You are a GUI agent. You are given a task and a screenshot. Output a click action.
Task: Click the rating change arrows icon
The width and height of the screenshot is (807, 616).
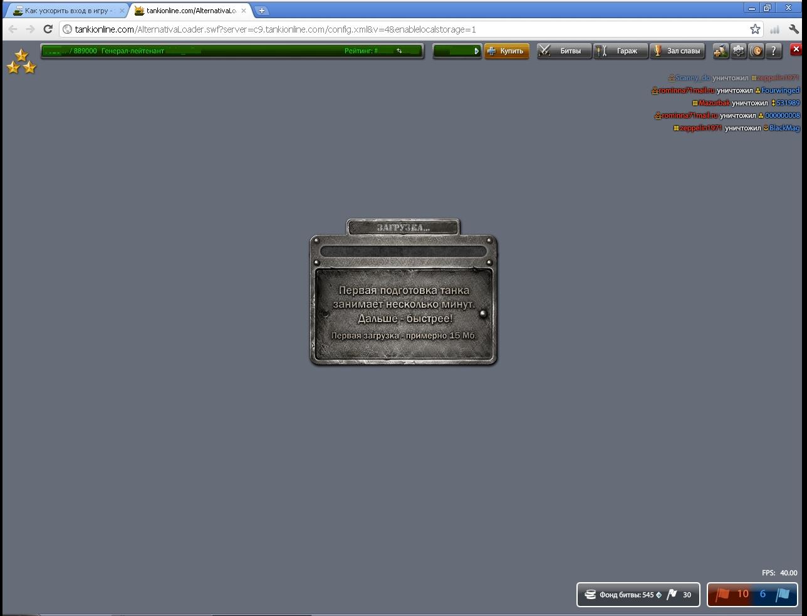pyautogui.click(x=399, y=51)
